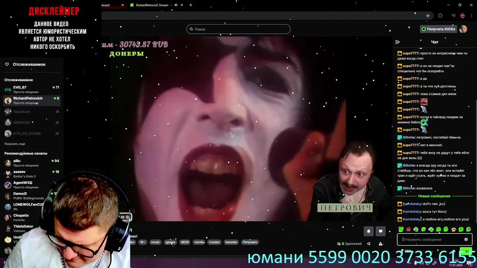Select the movie stream tag

coord(199,242)
